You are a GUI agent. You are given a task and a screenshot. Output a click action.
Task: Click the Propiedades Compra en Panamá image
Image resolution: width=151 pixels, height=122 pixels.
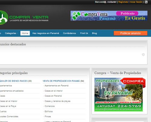pyautogui.click(x=120, y=95)
